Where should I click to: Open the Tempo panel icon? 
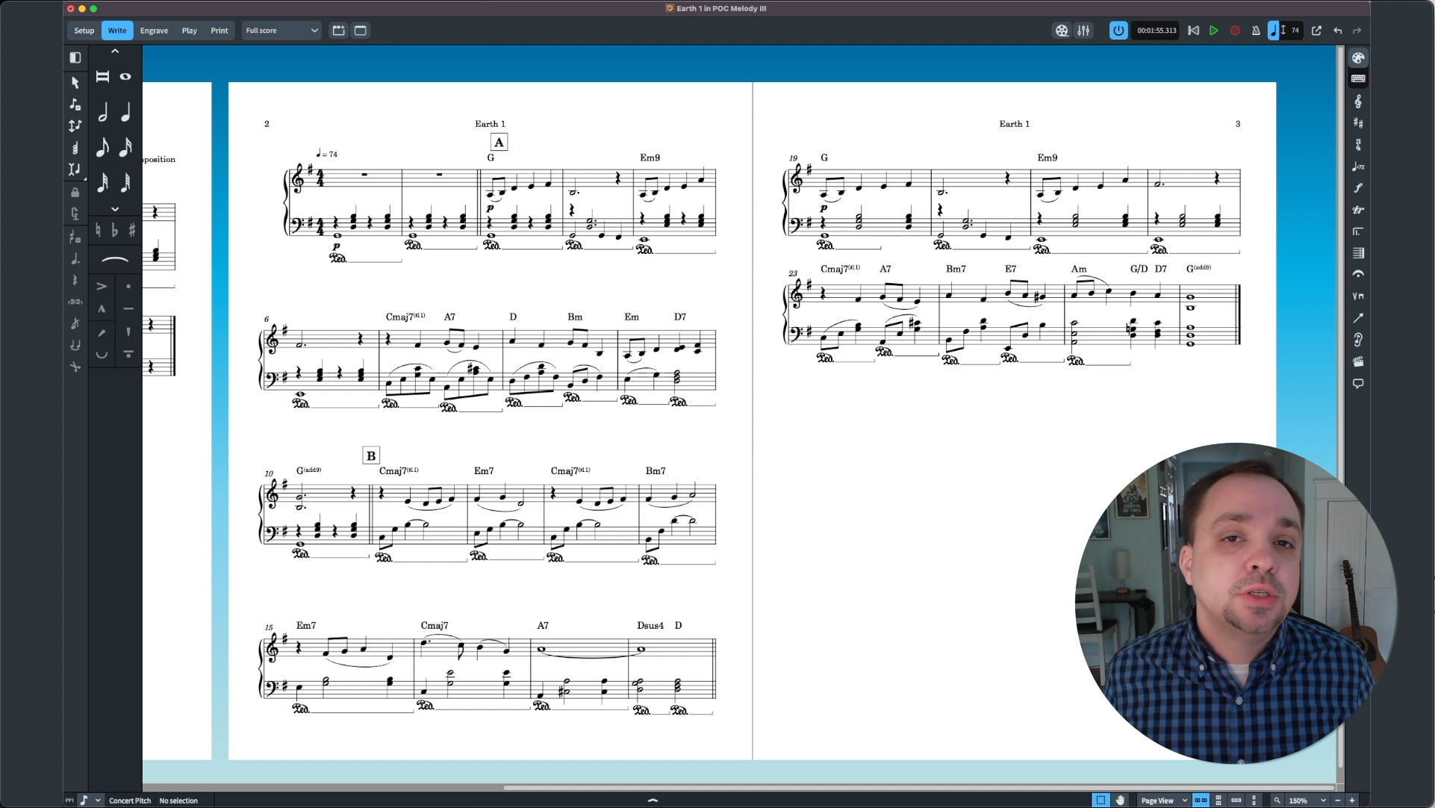tap(1359, 167)
